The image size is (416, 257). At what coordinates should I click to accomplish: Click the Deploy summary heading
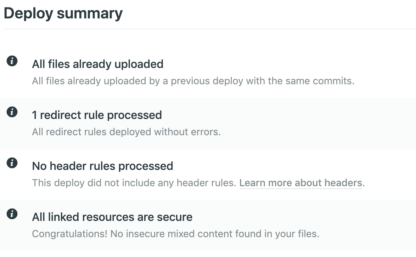(63, 13)
